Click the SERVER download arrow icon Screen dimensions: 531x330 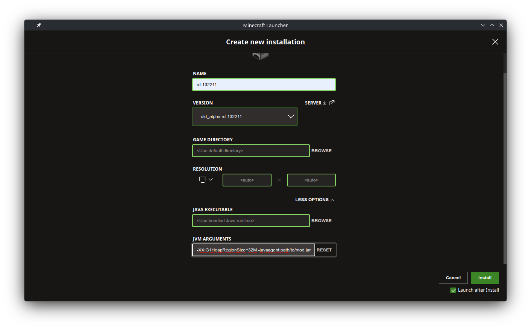(x=325, y=103)
